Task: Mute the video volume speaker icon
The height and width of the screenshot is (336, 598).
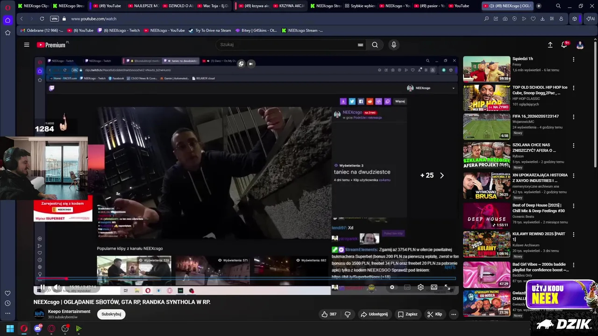Action: click(57, 287)
